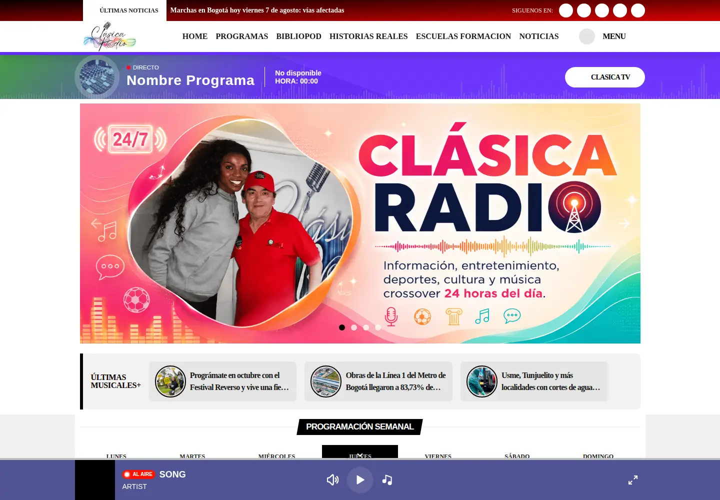Viewport: 720px width, 500px height.
Task: Click the ARTIST name in player
Action: [x=134, y=486]
